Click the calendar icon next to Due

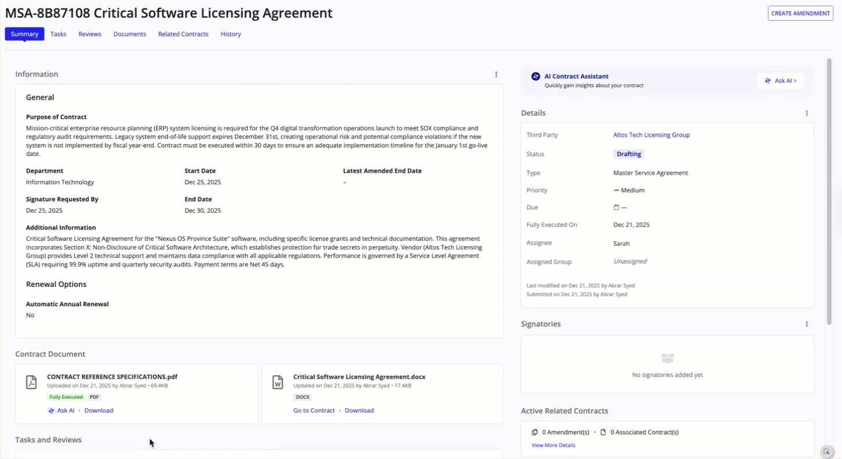tap(616, 207)
